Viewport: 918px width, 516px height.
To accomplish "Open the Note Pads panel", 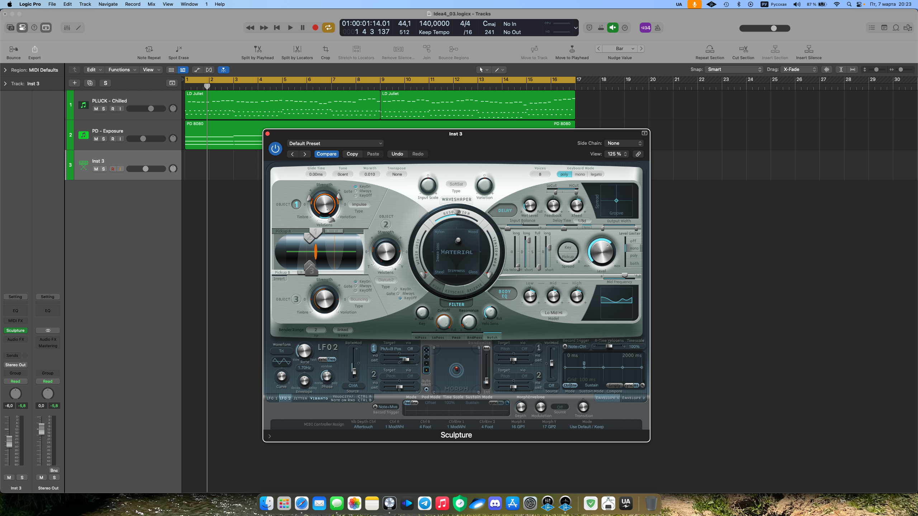I will pyautogui.click(x=884, y=28).
